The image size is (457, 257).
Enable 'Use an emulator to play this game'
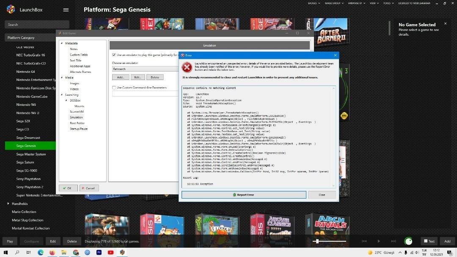click(x=114, y=55)
